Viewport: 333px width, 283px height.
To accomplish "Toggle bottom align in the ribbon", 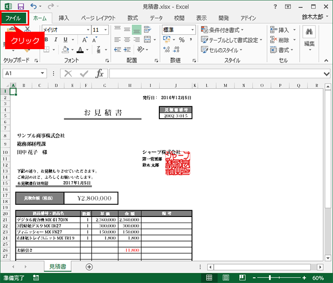I will pos(137,30).
